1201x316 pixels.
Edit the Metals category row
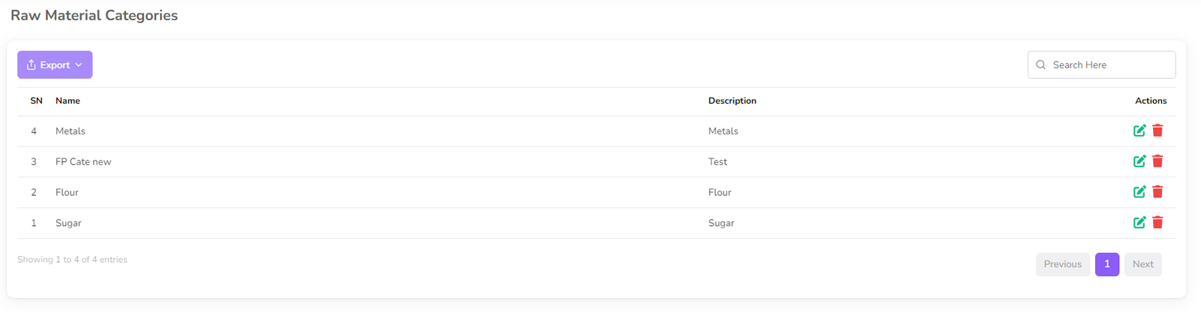1139,131
